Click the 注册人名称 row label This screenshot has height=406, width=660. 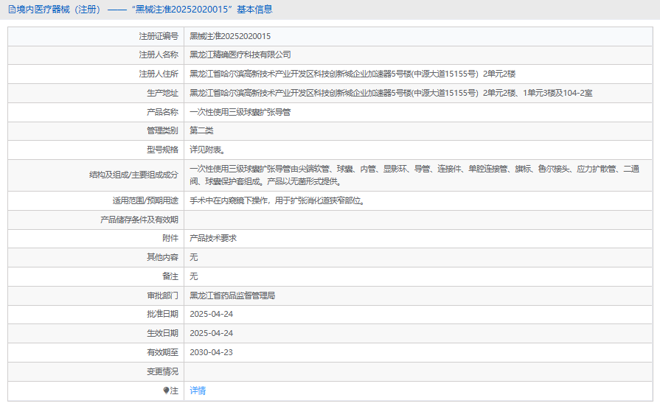click(x=159, y=55)
